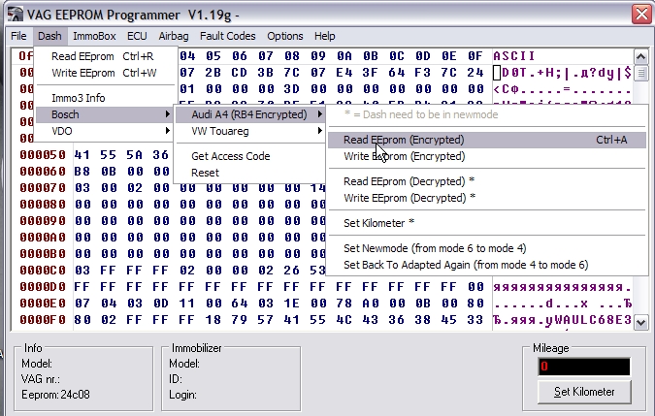
Task: Select Set Newmode (from mode 6 to mode 4)
Action: [487, 248]
